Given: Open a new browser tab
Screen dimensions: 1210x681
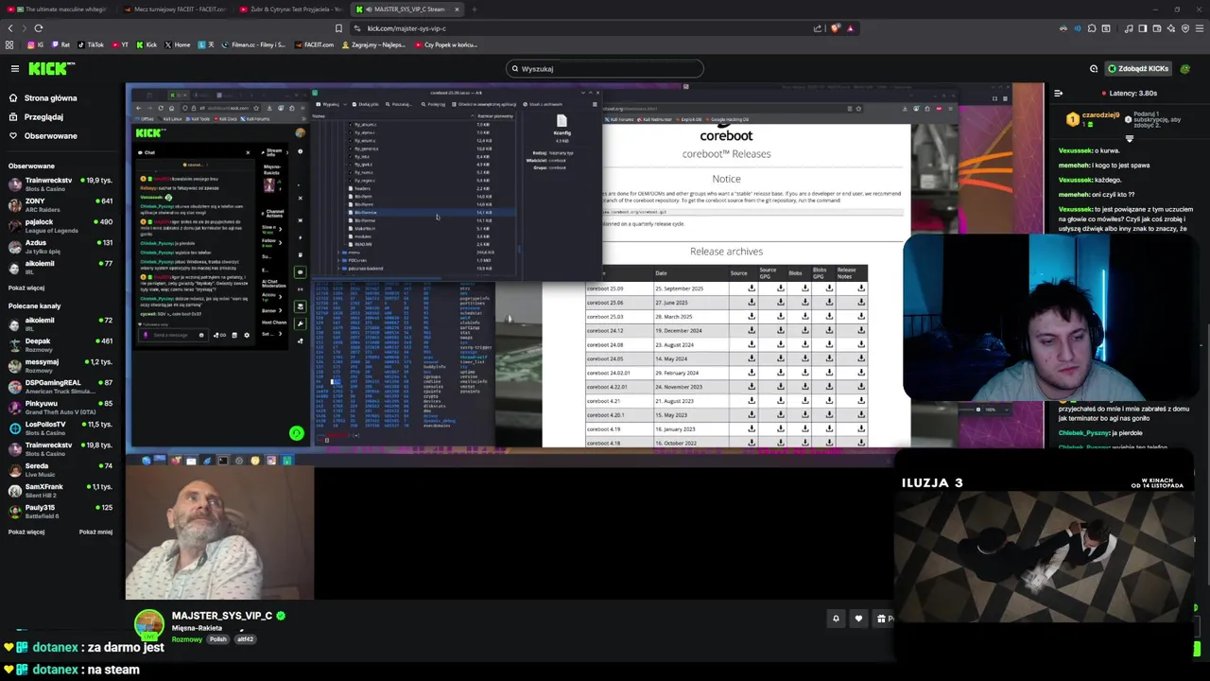Looking at the screenshot, I should coord(475,9).
